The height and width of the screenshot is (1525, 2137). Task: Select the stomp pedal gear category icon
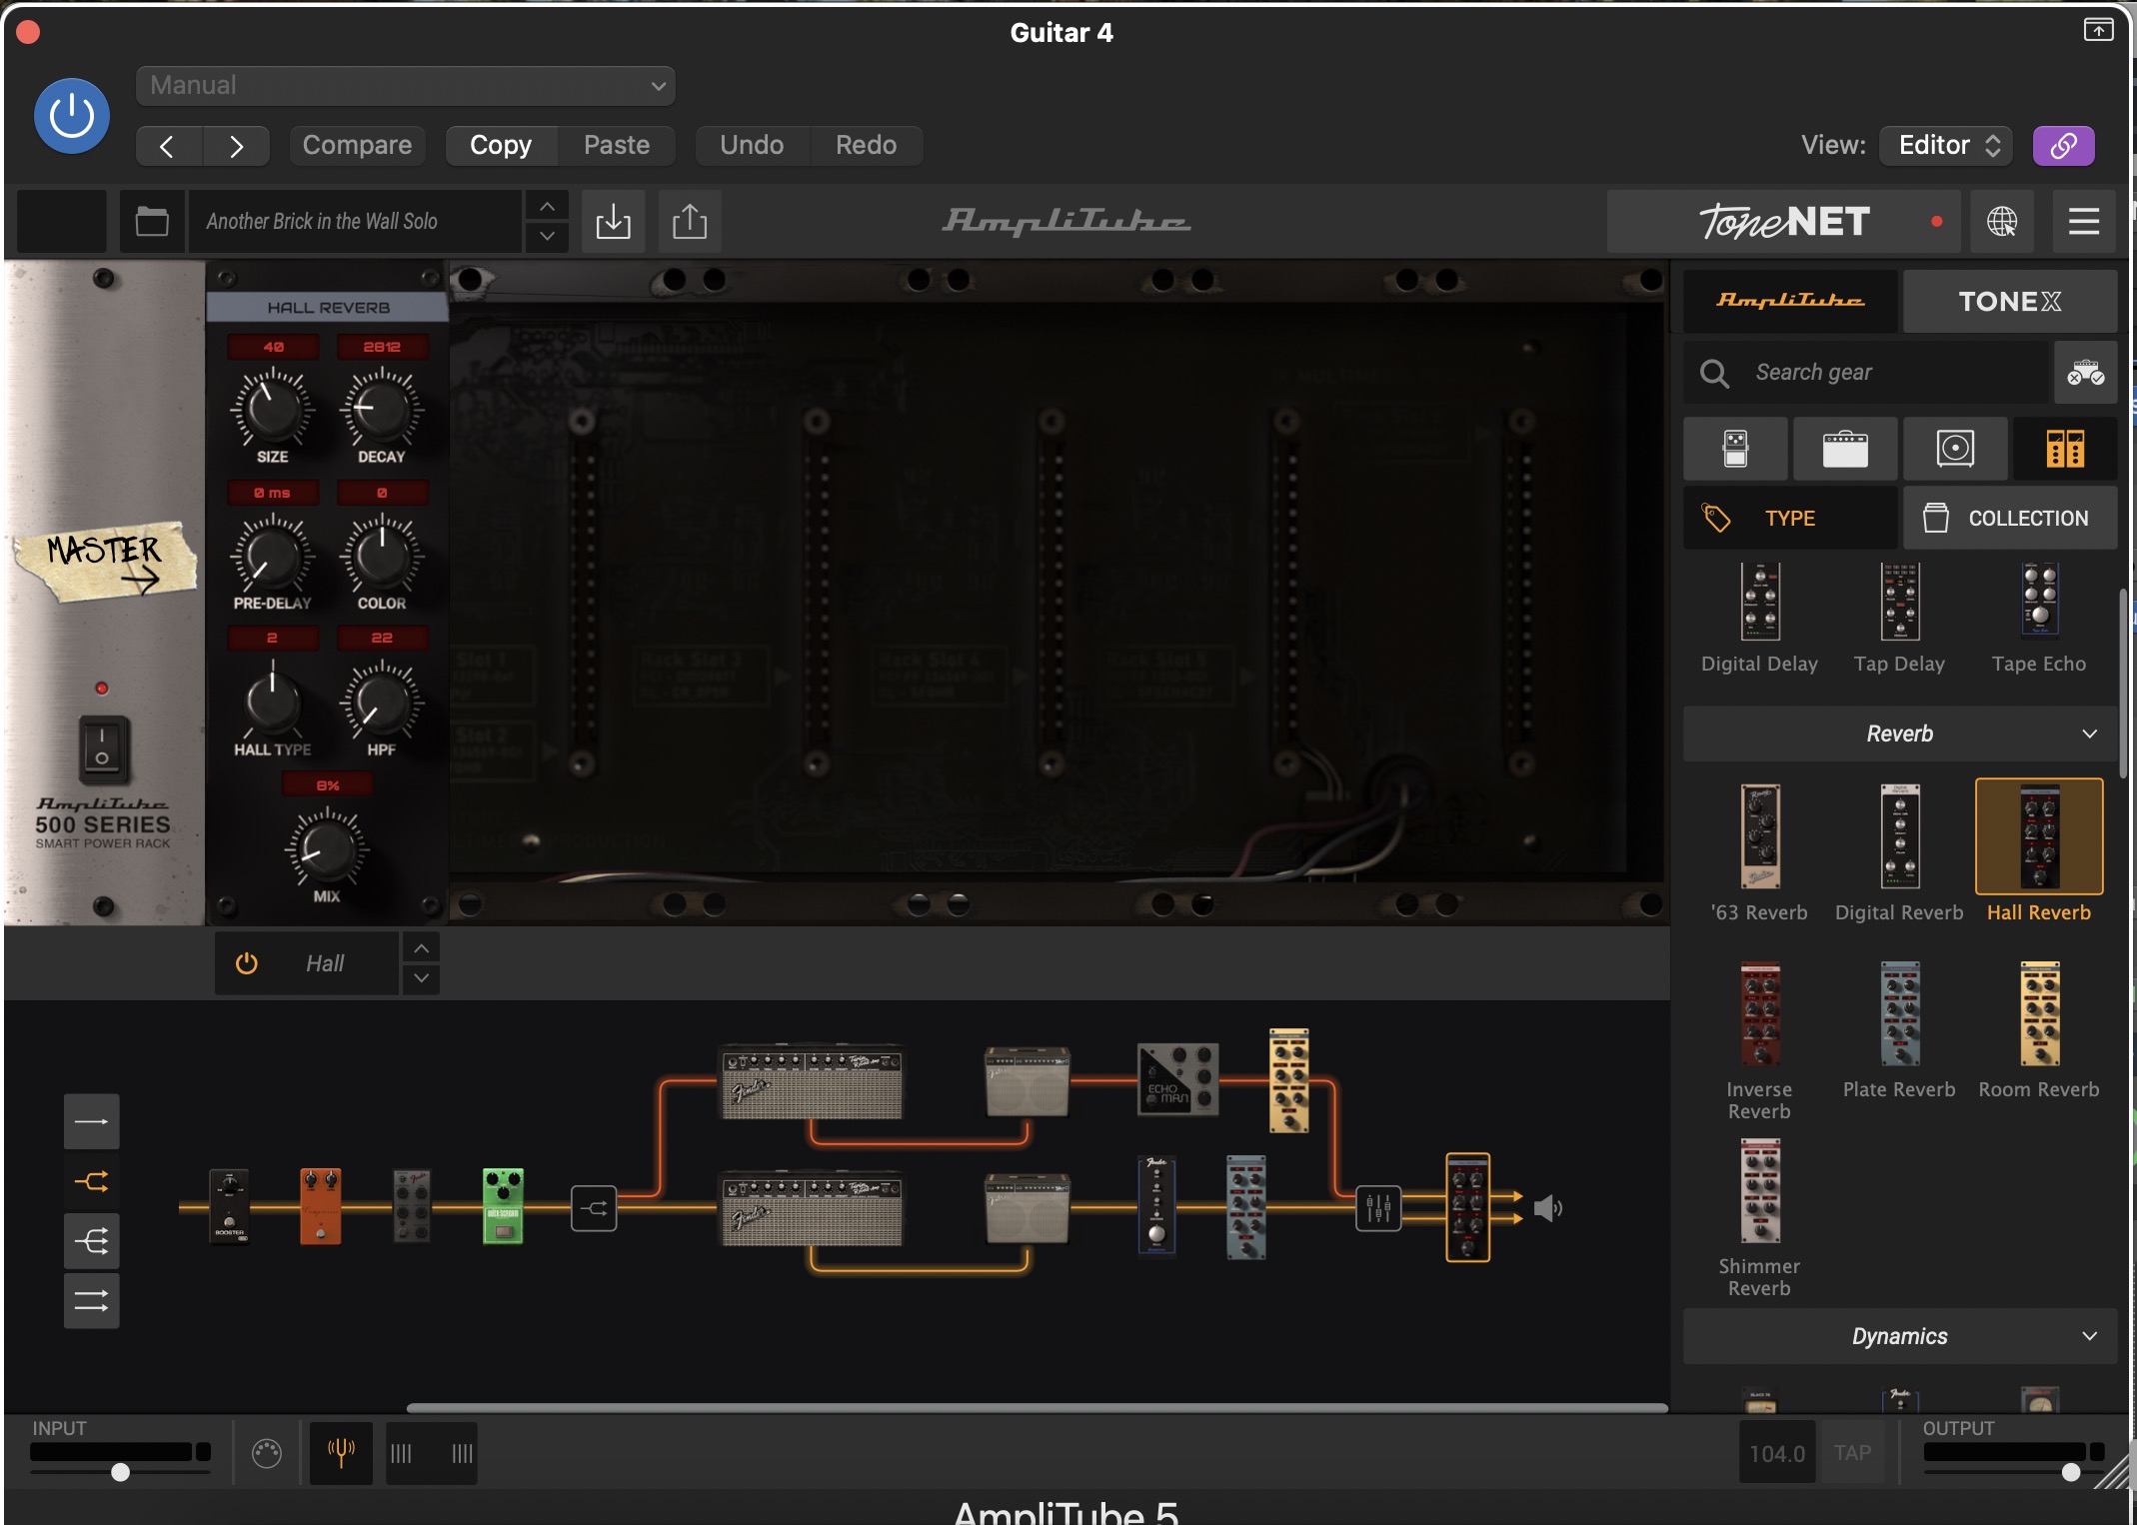coord(1736,449)
